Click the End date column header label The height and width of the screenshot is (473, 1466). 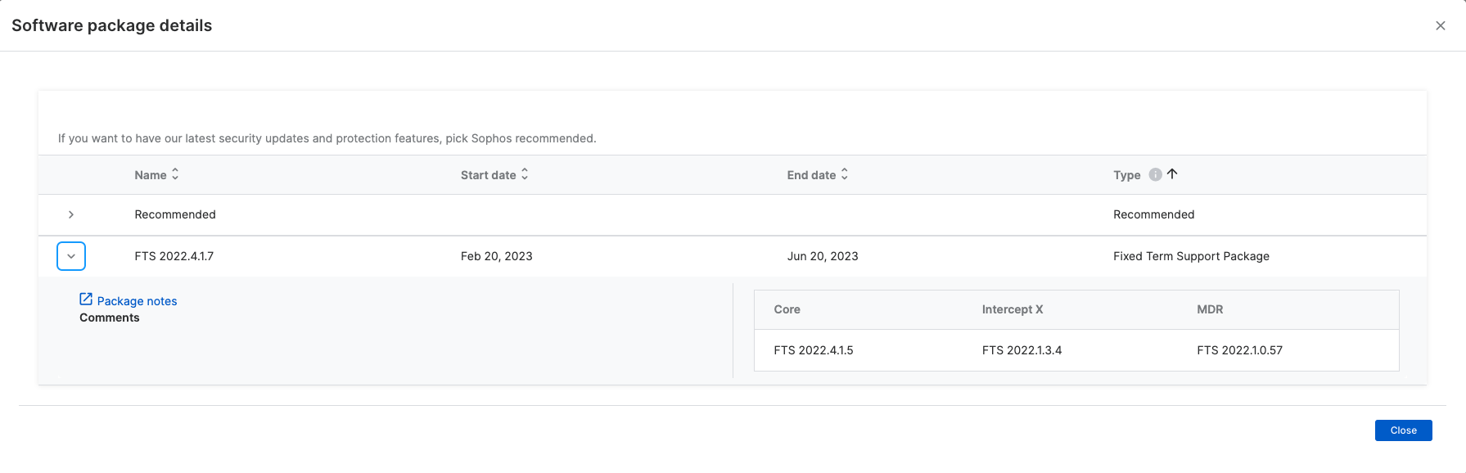point(811,175)
